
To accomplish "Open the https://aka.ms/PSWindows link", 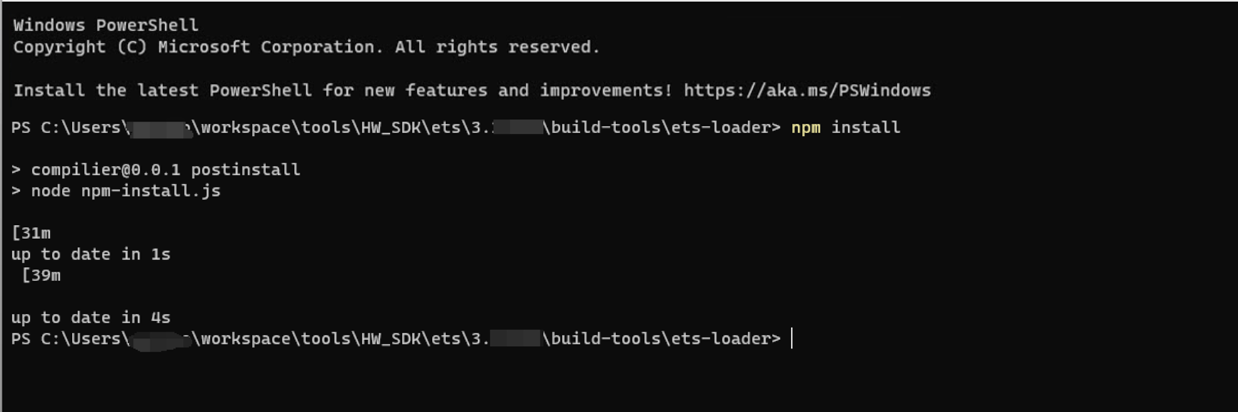I will [x=807, y=90].
